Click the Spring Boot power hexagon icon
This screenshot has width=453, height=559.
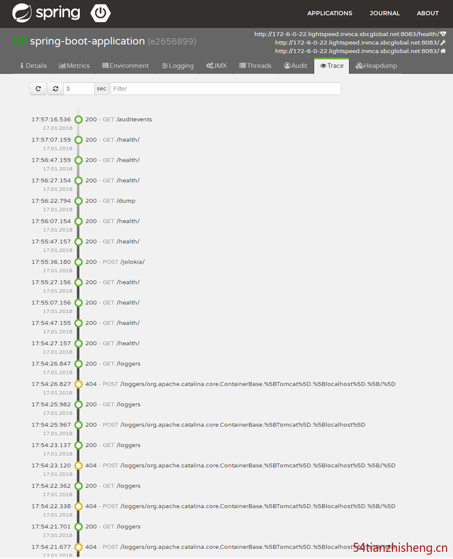click(x=100, y=13)
